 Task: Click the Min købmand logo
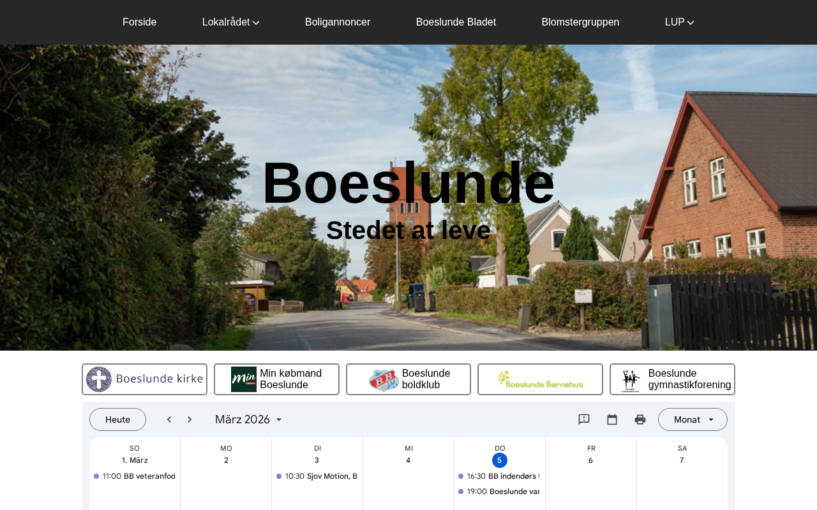click(x=243, y=379)
